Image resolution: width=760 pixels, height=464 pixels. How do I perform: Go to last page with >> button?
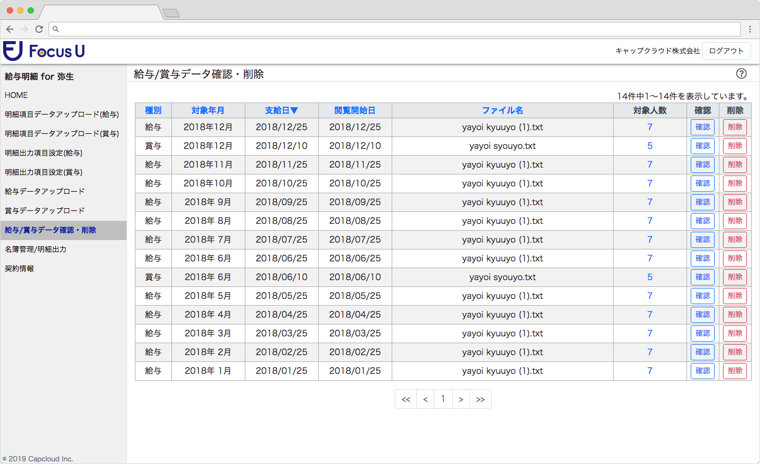pyautogui.click(x=480, y=399)
